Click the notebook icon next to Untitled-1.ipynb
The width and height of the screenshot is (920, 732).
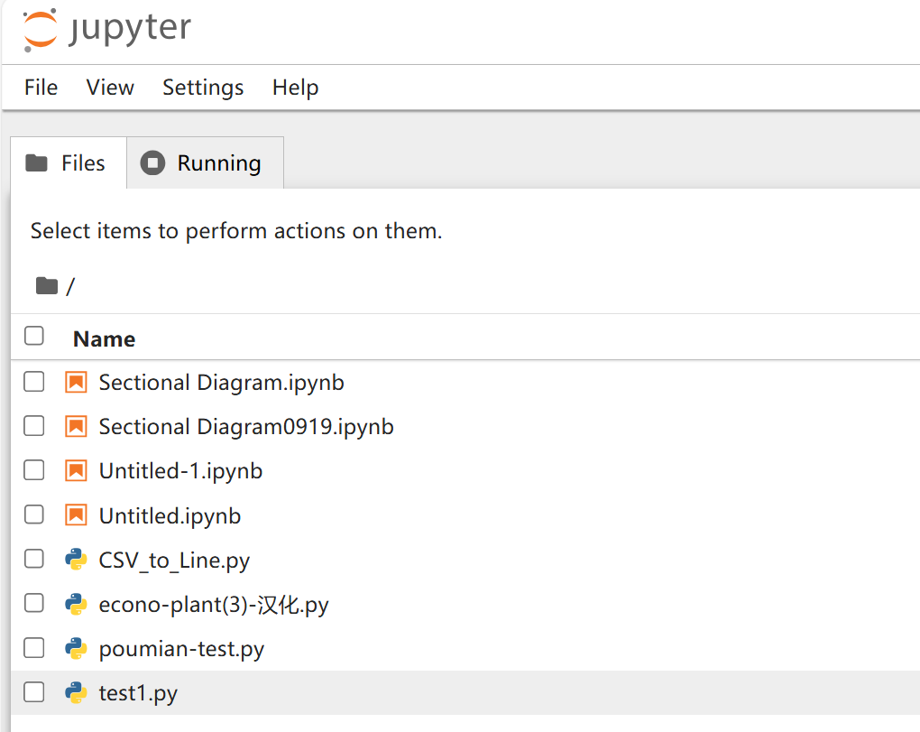click(77, 470)
